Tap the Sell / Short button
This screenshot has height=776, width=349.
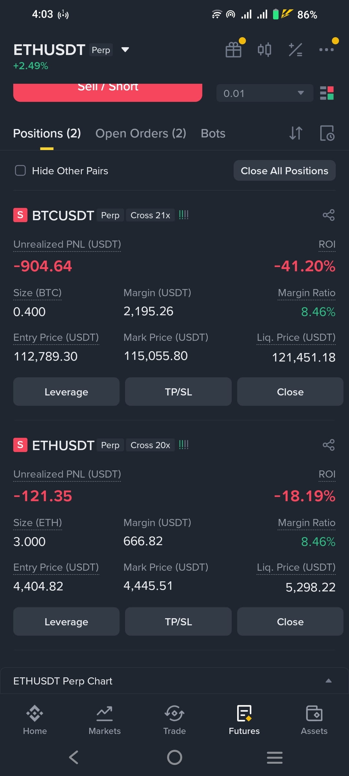click(x=108, y=92)
